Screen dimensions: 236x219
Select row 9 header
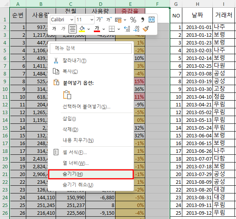[x=5, y=81]
